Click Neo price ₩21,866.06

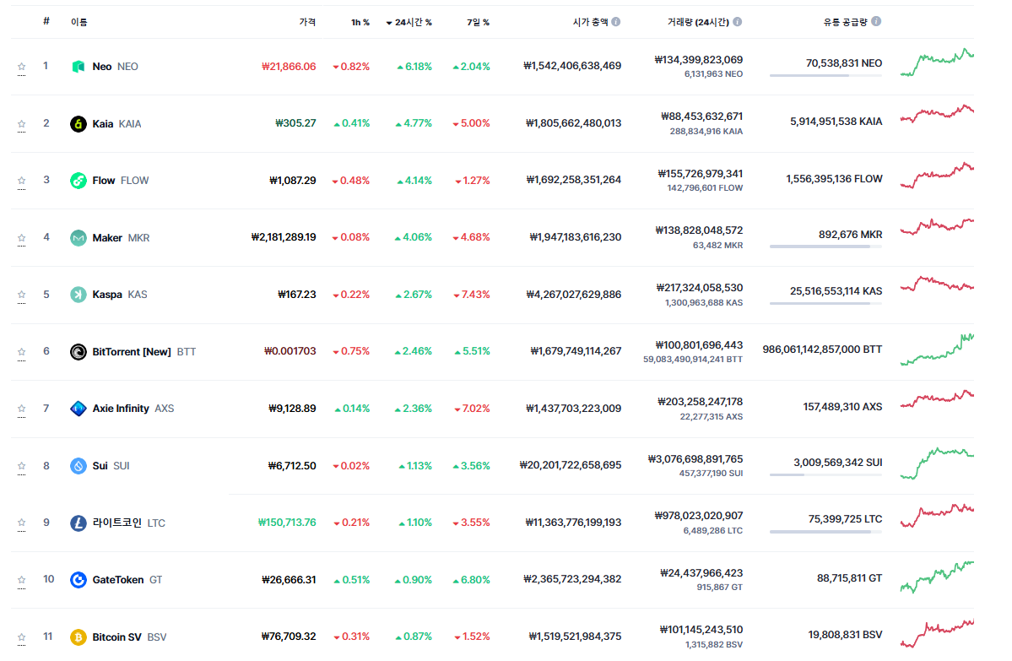pyautogui.click(x=289, y=67)
